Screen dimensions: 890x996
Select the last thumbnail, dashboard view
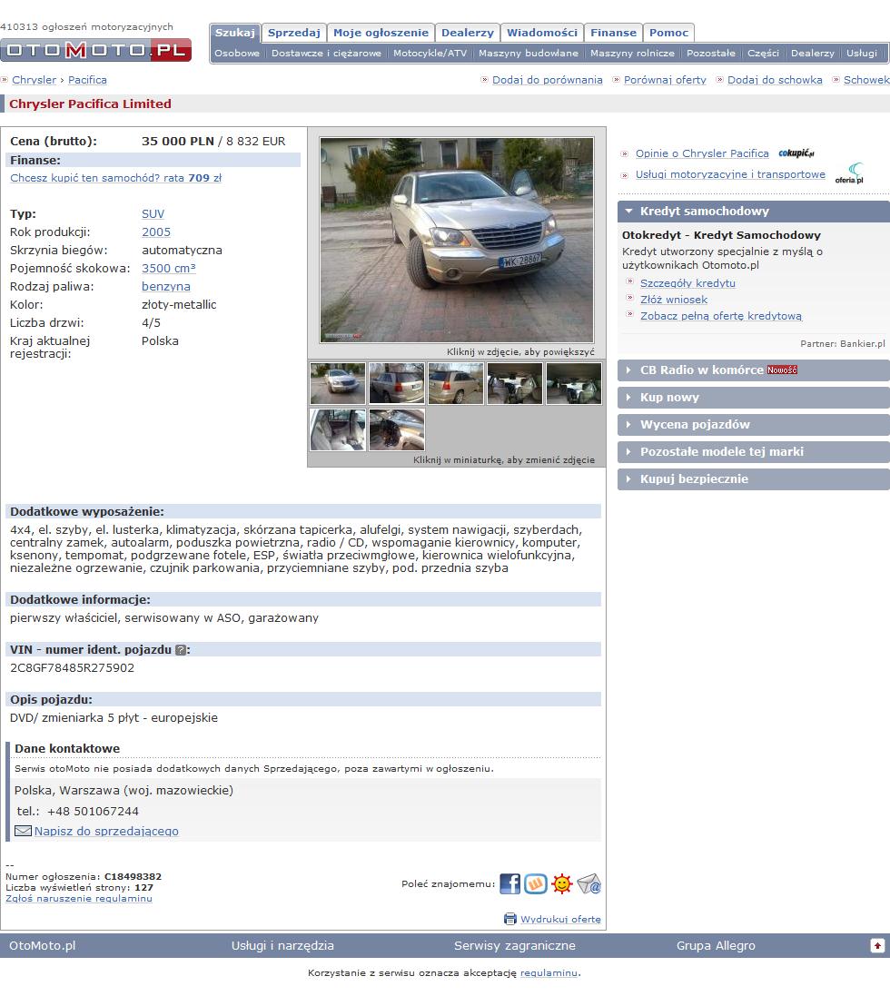(x=396, y=429)
